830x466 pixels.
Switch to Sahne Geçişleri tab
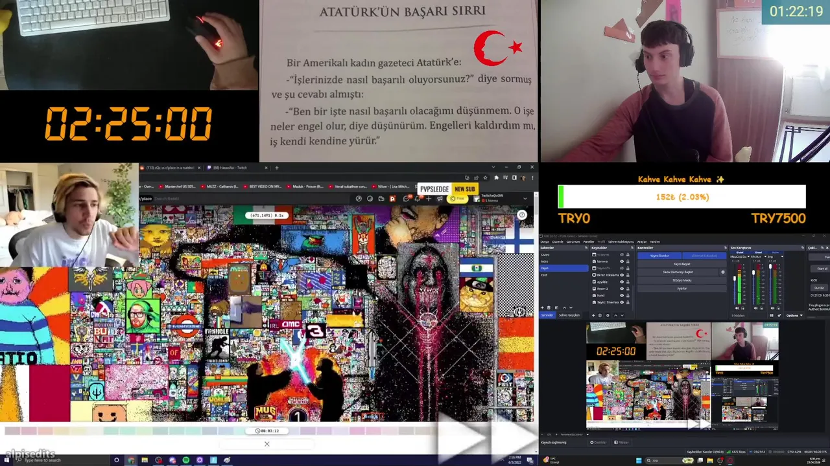pyautogui.click(x=569, y=315)
